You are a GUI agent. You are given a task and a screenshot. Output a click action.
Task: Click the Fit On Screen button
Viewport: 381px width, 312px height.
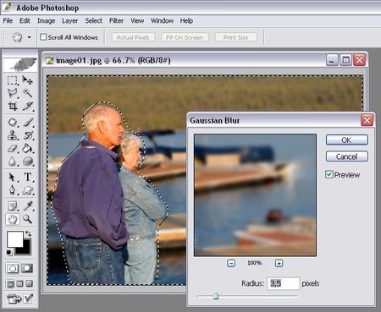pos(185,37)
